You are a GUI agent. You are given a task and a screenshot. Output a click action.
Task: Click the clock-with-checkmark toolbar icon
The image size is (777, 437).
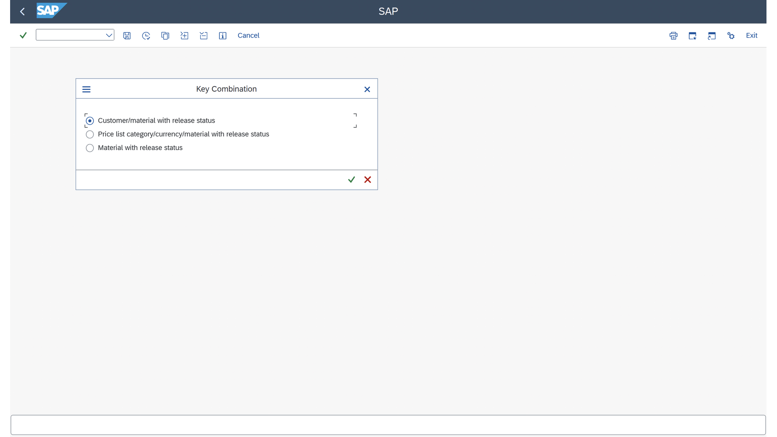pos(146,36)
